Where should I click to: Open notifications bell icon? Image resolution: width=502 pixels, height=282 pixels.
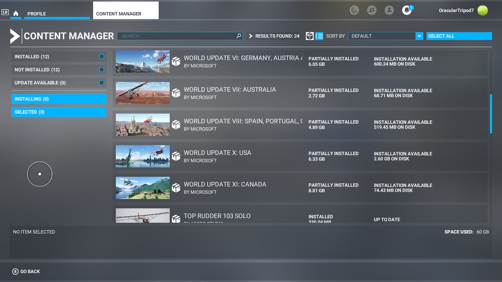(x=407, y=11)
